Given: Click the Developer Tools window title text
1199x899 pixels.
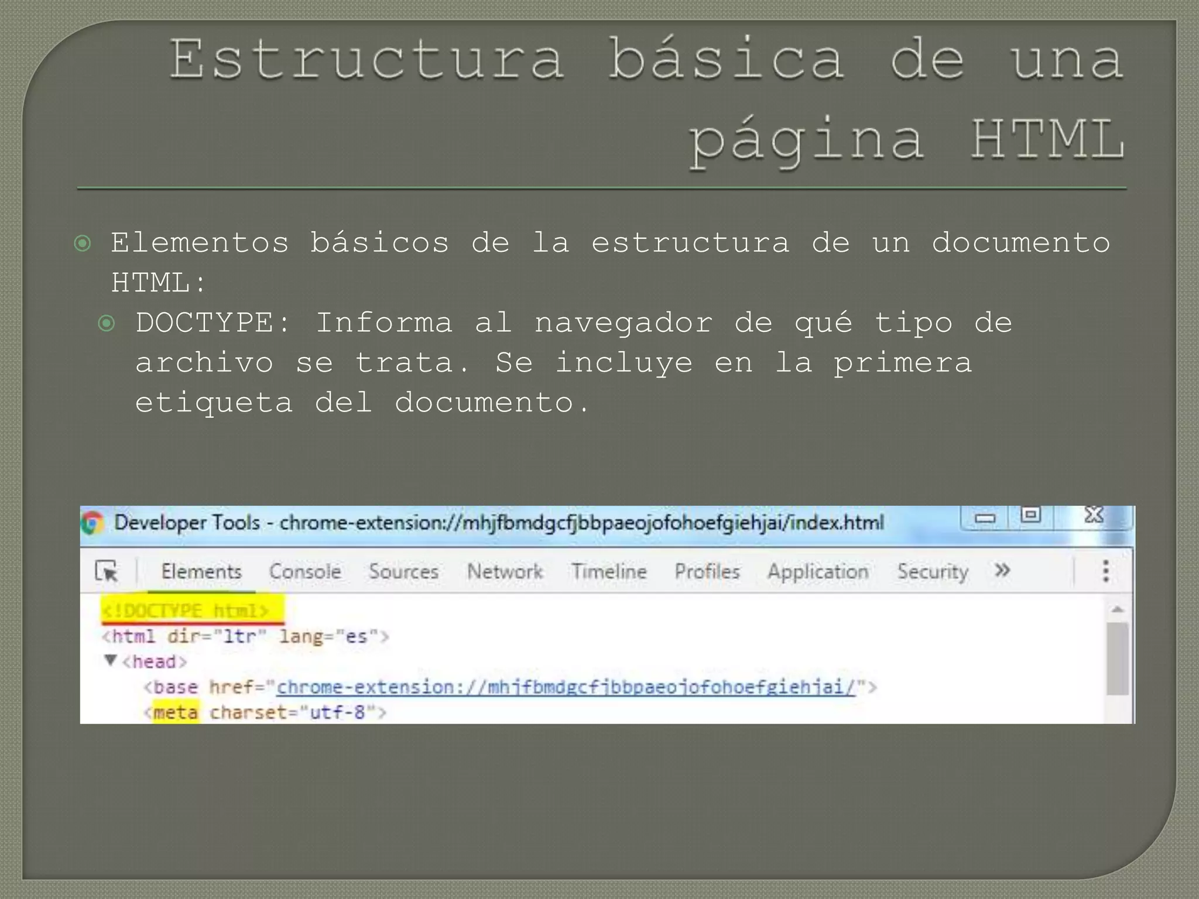Looking at the screenshot, I should click(x=499, y=523).
